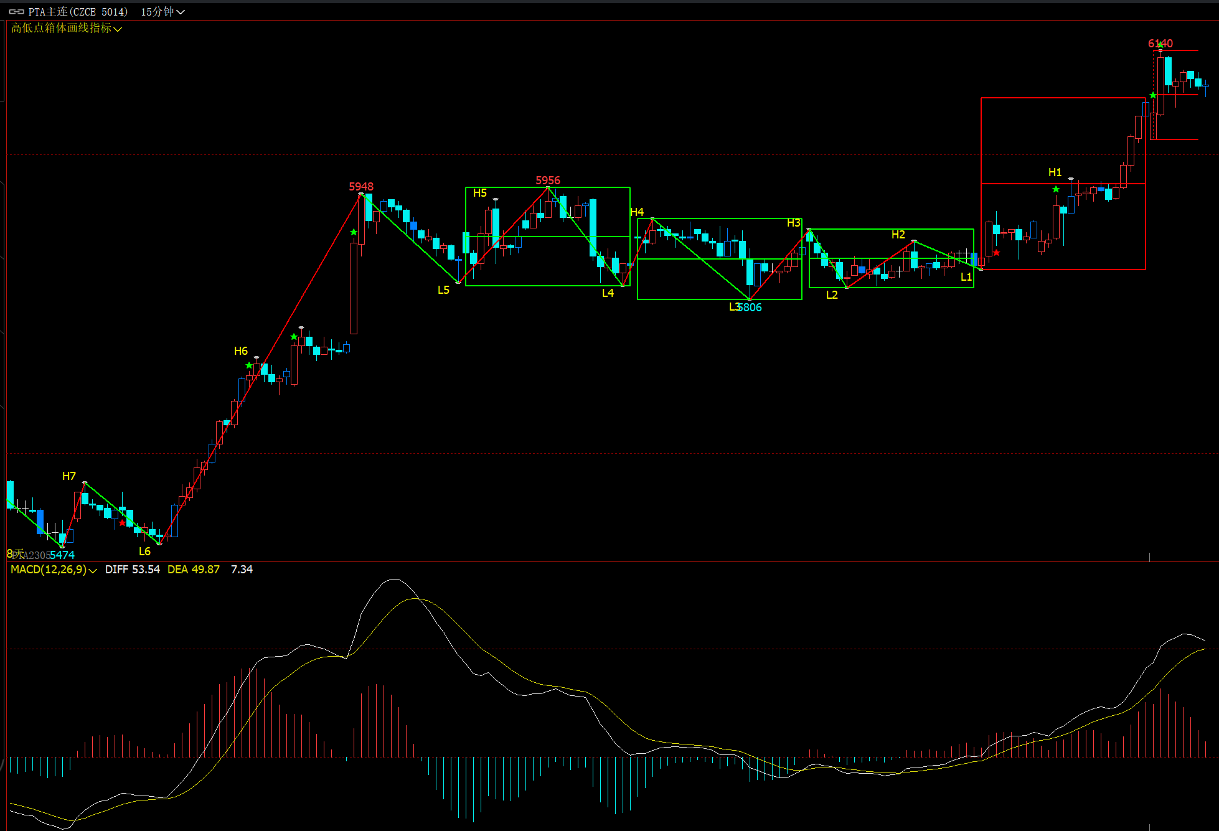Click the PTA主连(CZCE 5014) contract title
The height and width of the screenshot is (831, 1219).
coord(78,12)
